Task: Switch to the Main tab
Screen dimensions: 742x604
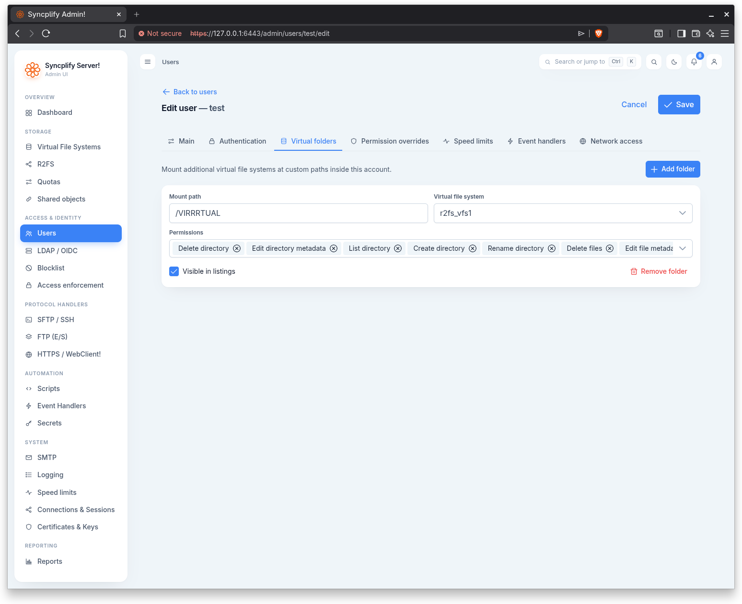Action: coord(181,141)
